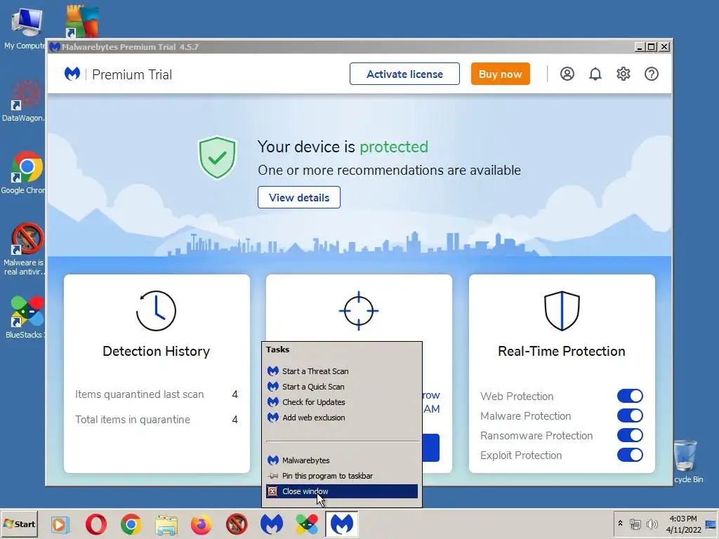Click the crossed-out bug taskbar icon
The height and width of the screenshot is (539, 719).
pos(237,524)
